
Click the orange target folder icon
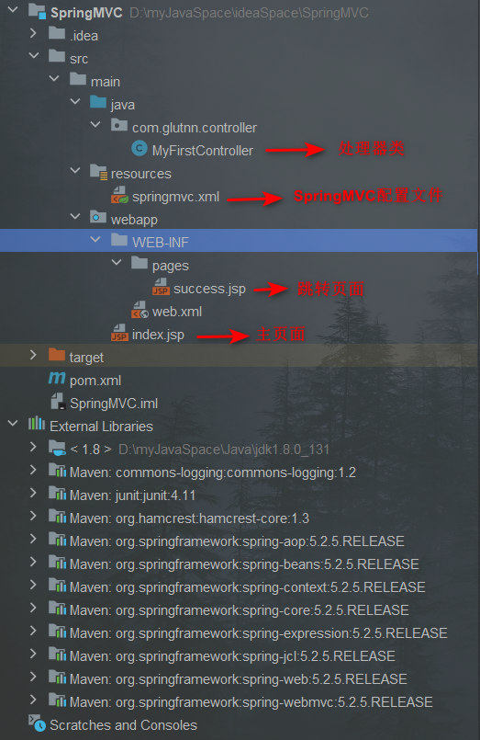tap(57, 356)
